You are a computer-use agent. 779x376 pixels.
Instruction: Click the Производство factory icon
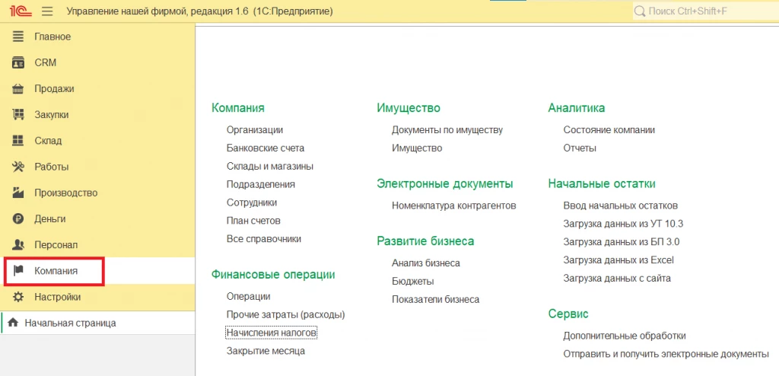tap(18, 193)
